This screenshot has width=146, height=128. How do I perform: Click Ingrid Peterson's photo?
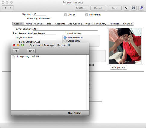125,46
